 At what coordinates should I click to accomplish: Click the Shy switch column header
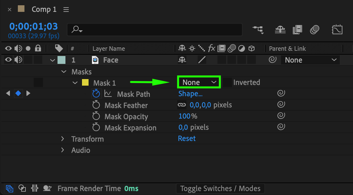pyautogui.click(x=182, y=48)
